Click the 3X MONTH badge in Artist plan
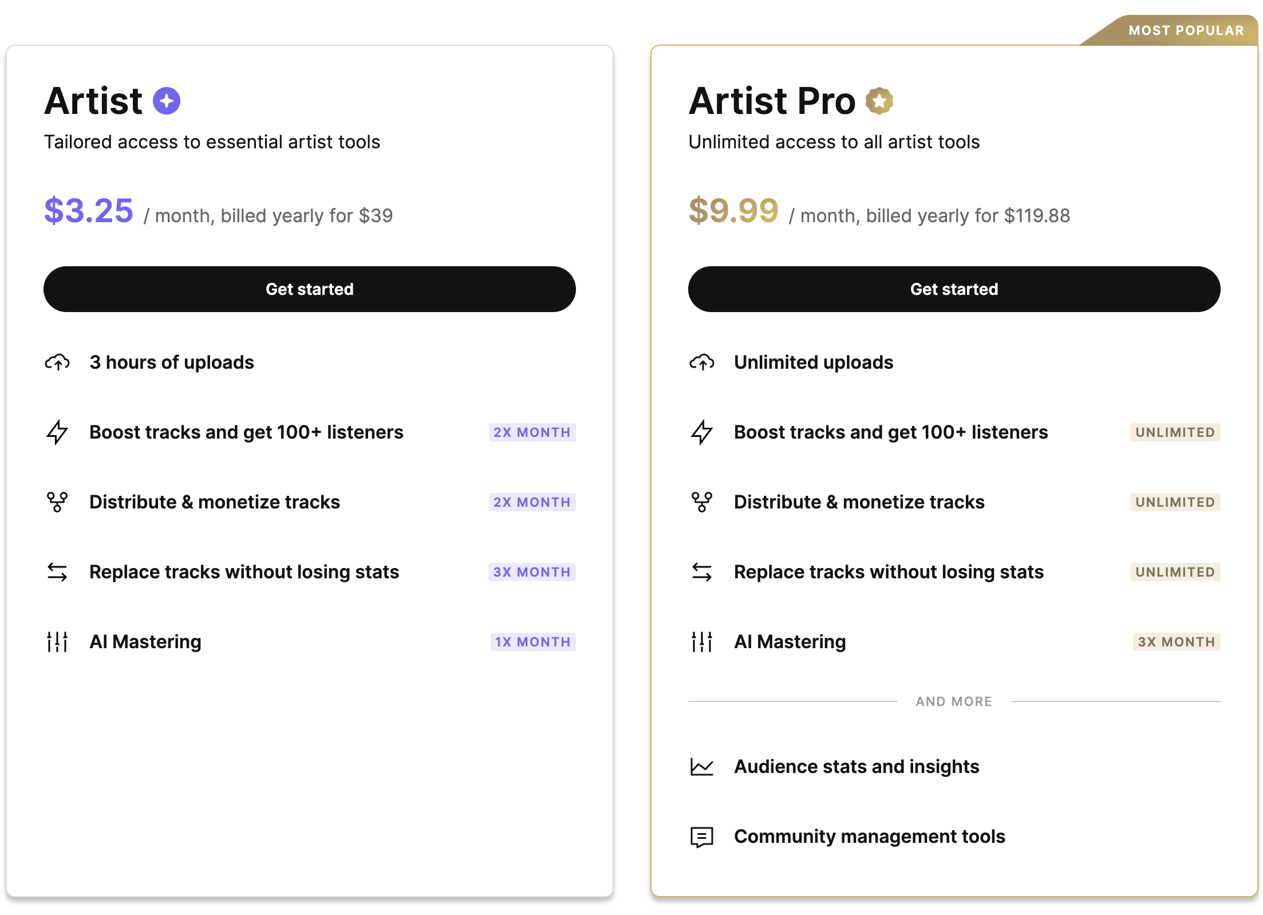Image resolution: width=1263 pixels, height=915 pixels. [x=532, y=572]
